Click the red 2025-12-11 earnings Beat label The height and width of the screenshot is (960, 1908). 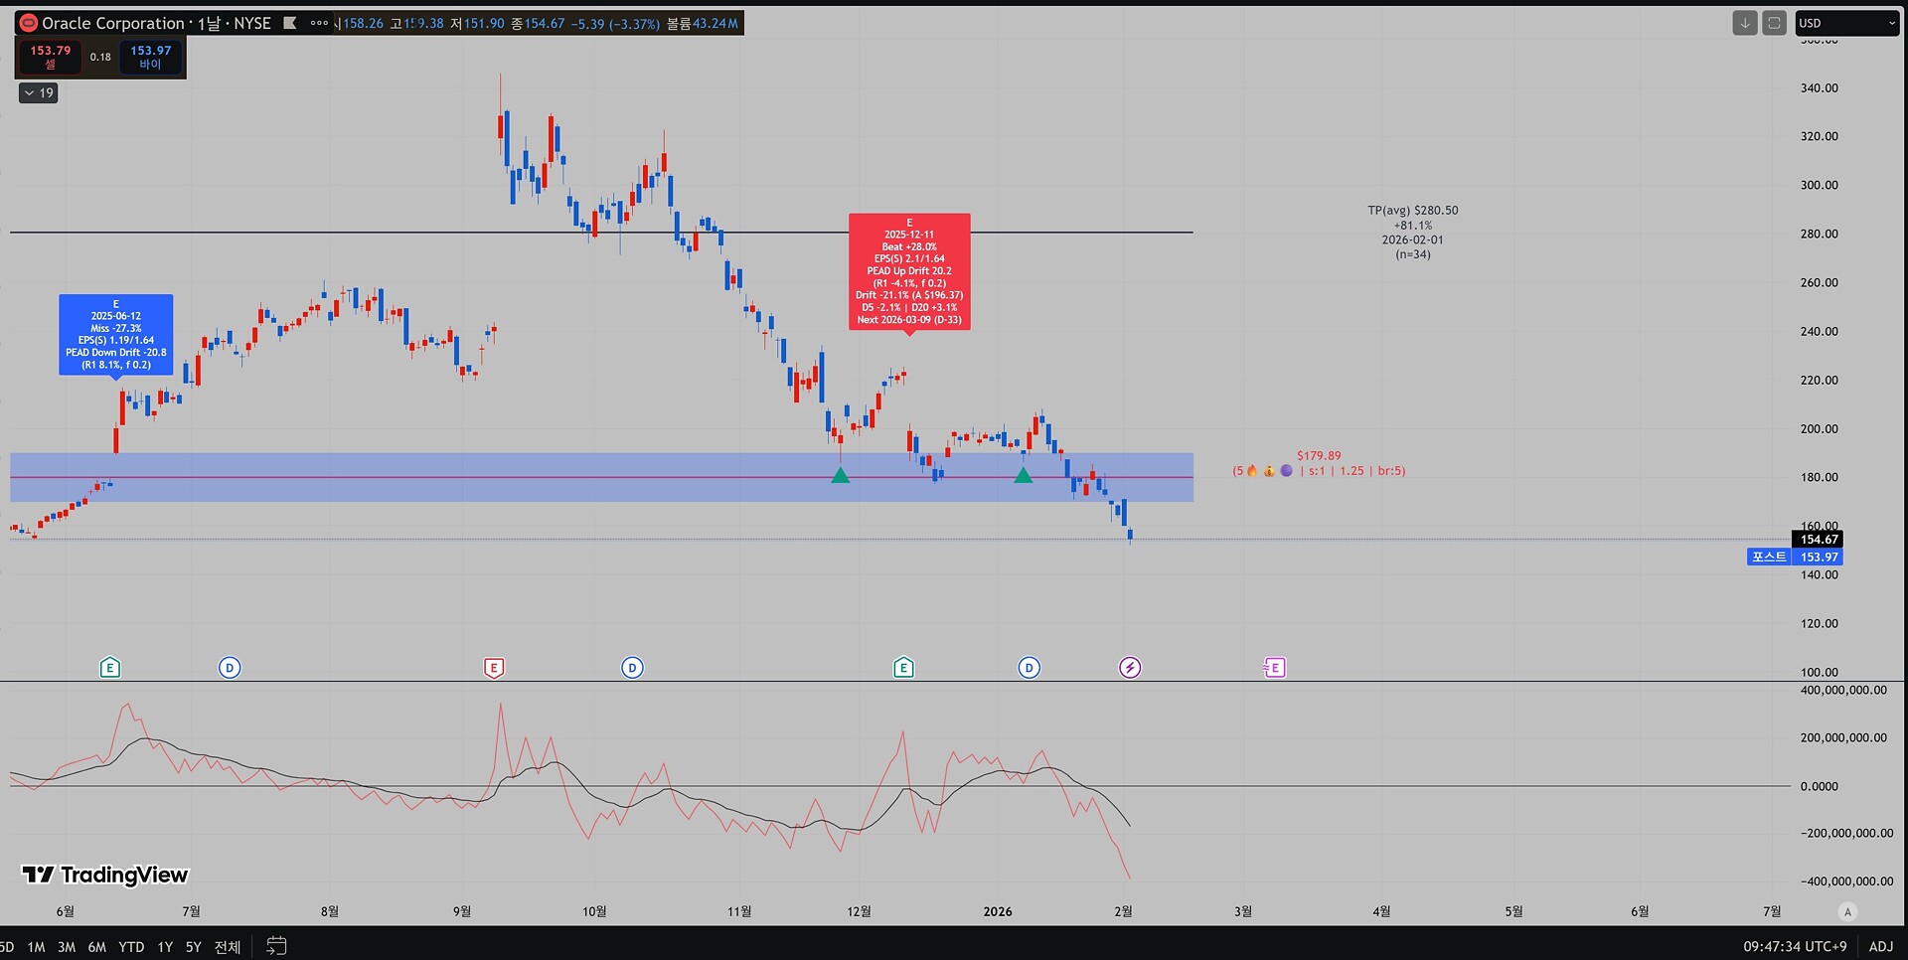(909, 270)
